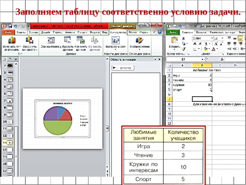This screenshot has width=246, height=185.
Task: Click Edit Data (Изменить данные) icon
Action: [x=81, y=40]
